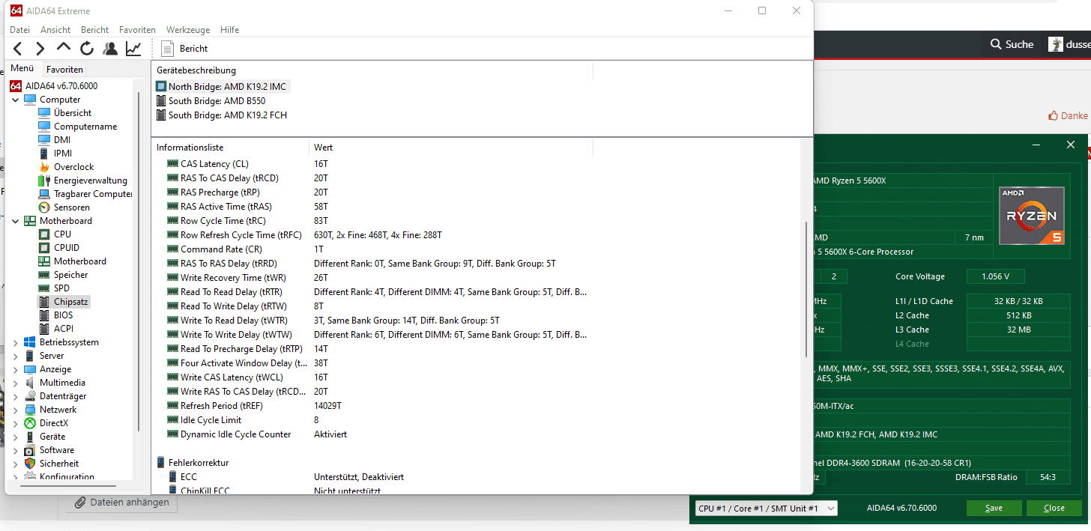
Task: Switch to the Favoriten sidebar tab
Action: [x=64, y=69]
